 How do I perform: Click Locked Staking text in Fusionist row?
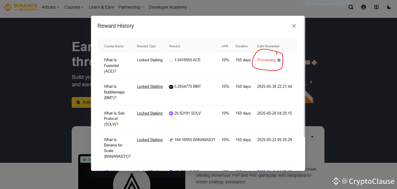[150, 60]
